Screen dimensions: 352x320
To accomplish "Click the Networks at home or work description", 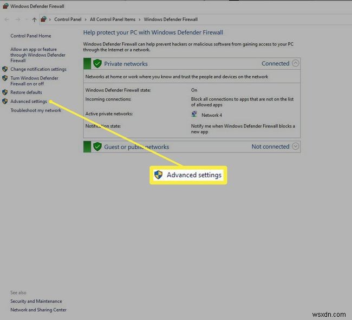I will 177,77.
